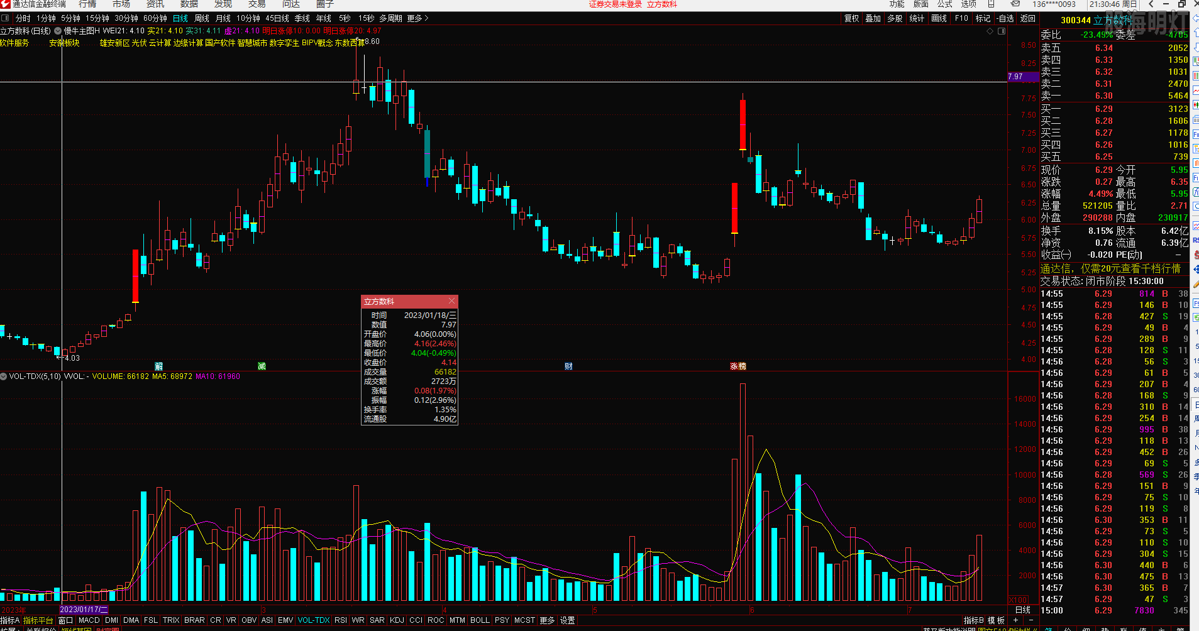Click the 模板 button at bottom right

997,620
